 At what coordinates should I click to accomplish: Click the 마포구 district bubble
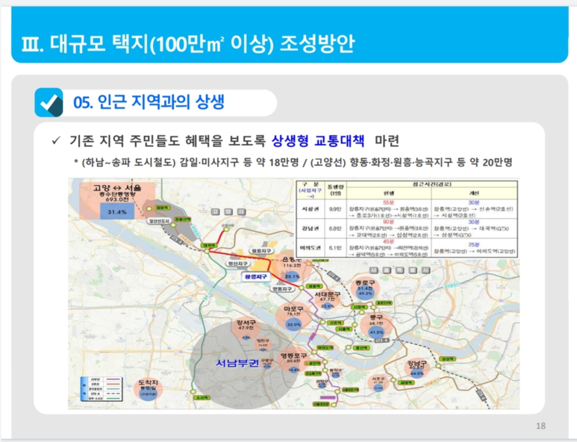pyautogui.click(x=293, y=317)
